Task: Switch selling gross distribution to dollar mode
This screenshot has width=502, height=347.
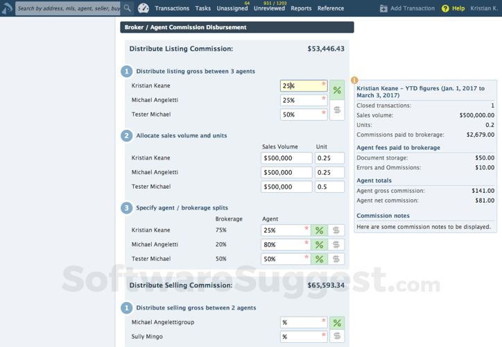Action: tap(337, 336)
